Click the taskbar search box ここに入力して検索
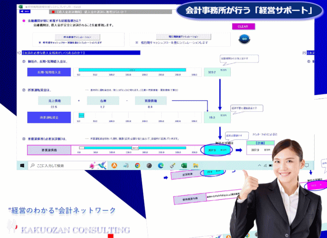Screen dimensions: 327x238 pos(68,166)
